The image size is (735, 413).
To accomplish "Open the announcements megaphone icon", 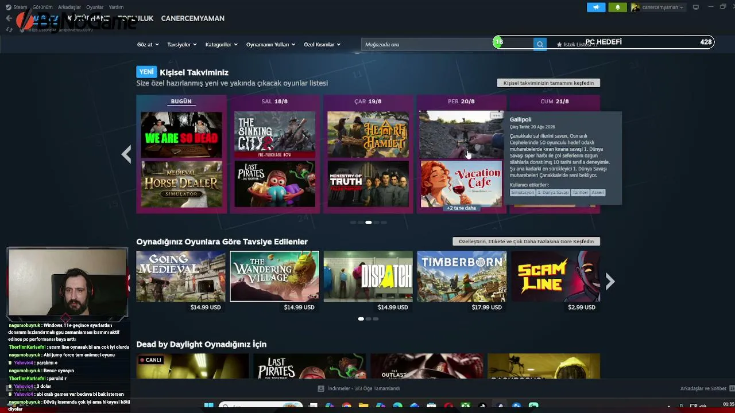I will click(596, 7).
